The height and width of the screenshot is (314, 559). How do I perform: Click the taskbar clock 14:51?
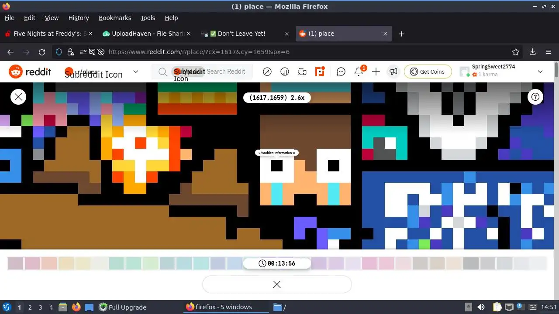click(x=549, y=307)
